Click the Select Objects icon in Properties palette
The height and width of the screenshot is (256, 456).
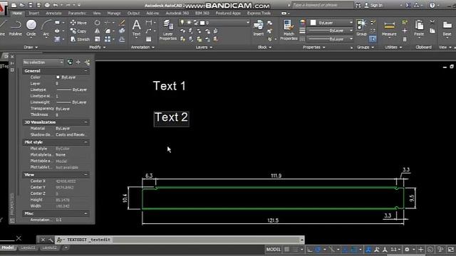click(x=78, y=62)
